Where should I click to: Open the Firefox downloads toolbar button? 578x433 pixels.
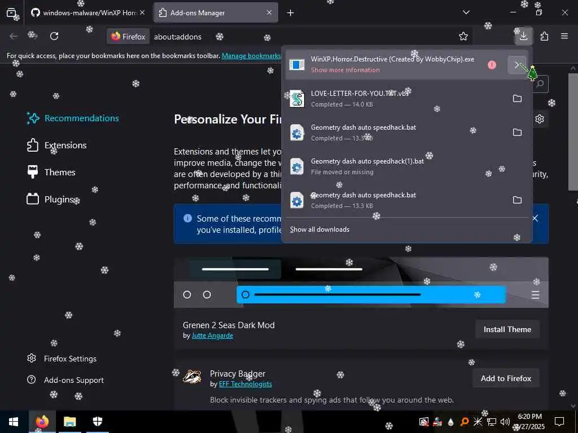point(523,36)
